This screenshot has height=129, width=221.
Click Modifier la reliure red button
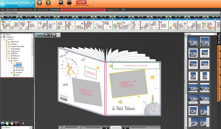coord(82,10)
